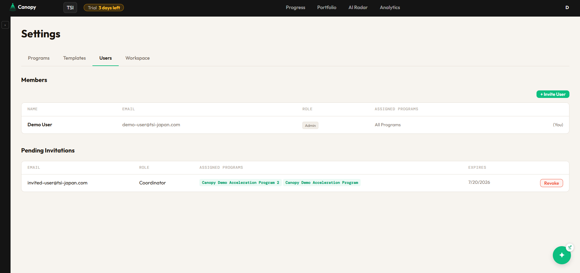This screenshot has width=580, height=273.
Task: Click the Pending Invitations heading
Action: point(48,150)
